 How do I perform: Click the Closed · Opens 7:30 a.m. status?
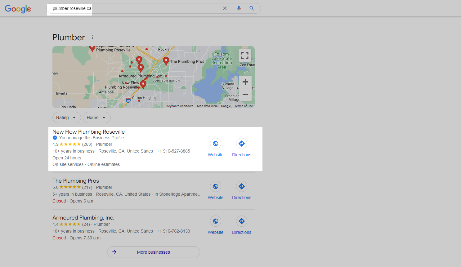[x=77, y=238]
